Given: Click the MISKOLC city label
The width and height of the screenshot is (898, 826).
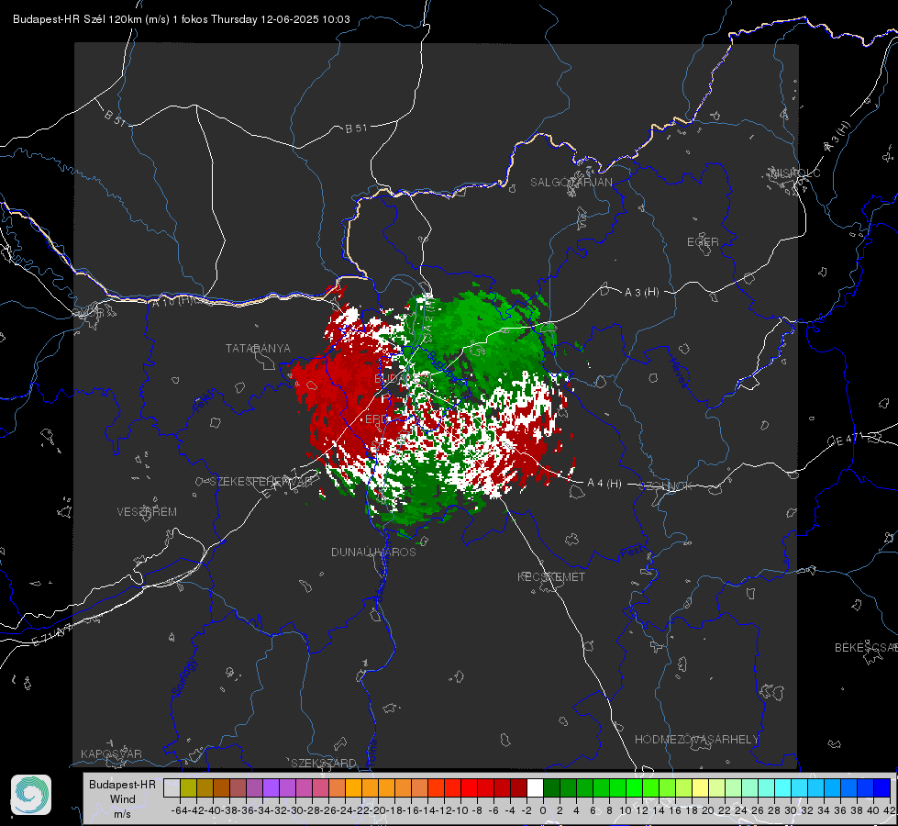Looking at the screenshot, I should (795, 173).
